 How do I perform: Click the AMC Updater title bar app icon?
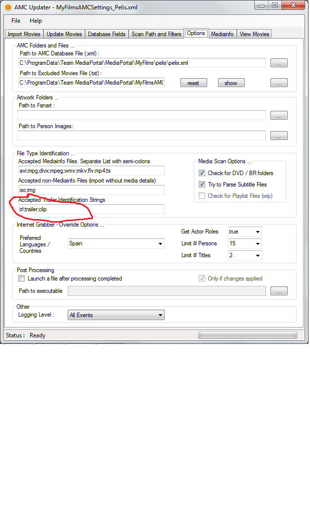coord(8,6)
